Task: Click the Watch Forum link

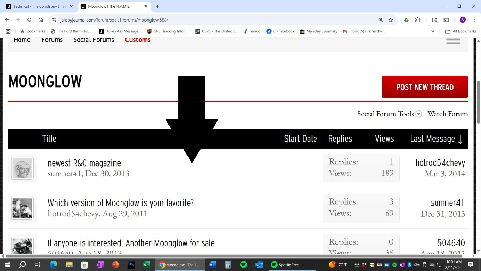Action: tap(448, 114)
